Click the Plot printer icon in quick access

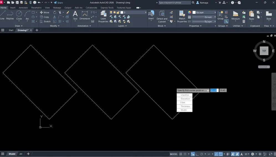point(35,3)
